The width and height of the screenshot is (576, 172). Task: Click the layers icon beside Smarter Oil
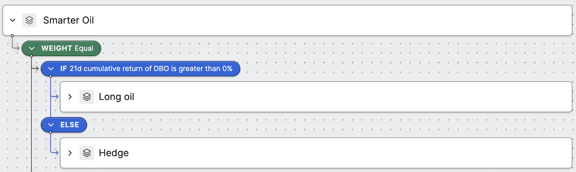point(29,20)
